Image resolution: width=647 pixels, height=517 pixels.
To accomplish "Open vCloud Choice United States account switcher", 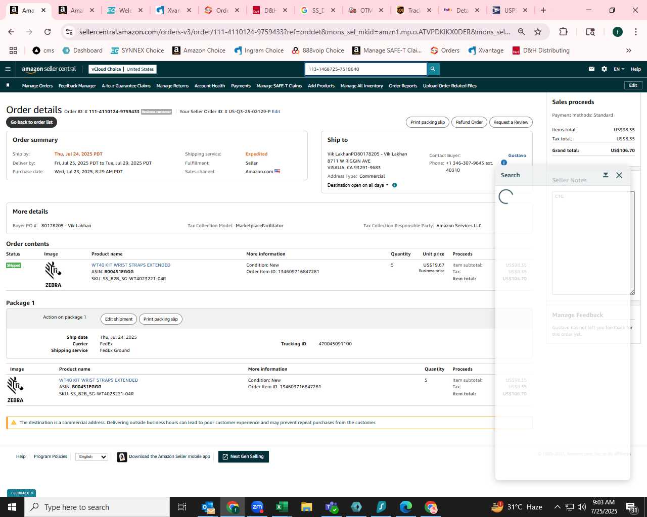I will point(123,69).
